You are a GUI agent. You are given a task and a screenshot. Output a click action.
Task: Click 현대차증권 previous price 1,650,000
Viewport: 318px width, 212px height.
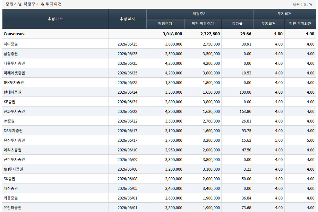pyautogui.click(x=211, y=92)
